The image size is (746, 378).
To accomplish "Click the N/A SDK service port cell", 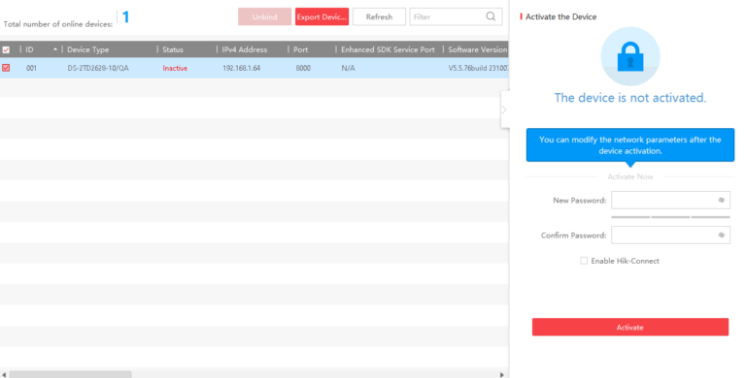I will 348,68.
